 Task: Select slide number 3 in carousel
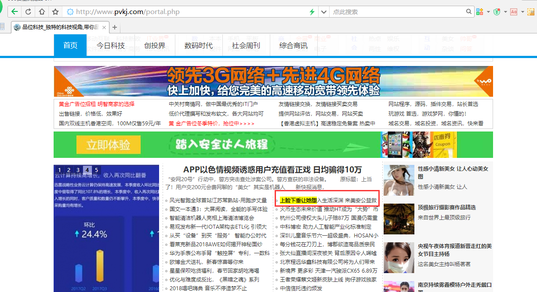pos(78,170)
